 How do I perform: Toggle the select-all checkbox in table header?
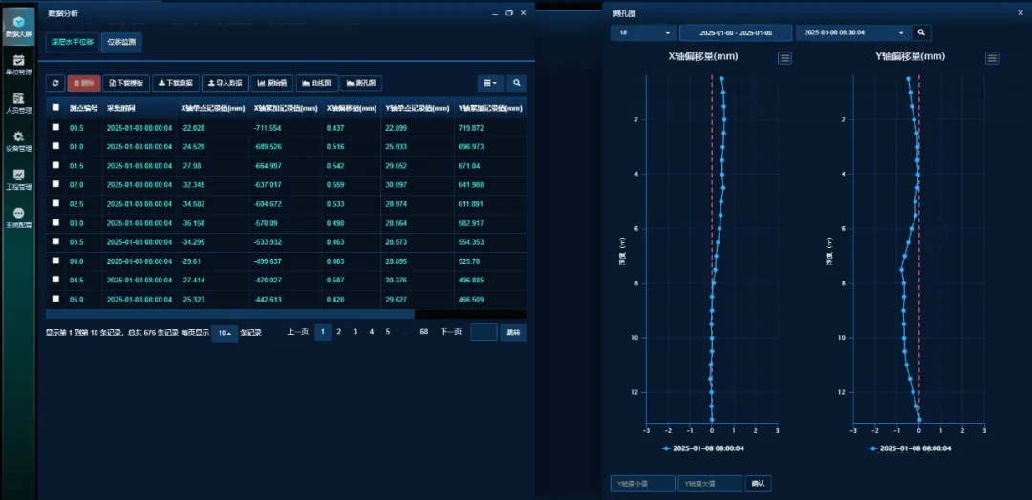tap(55, 108)
